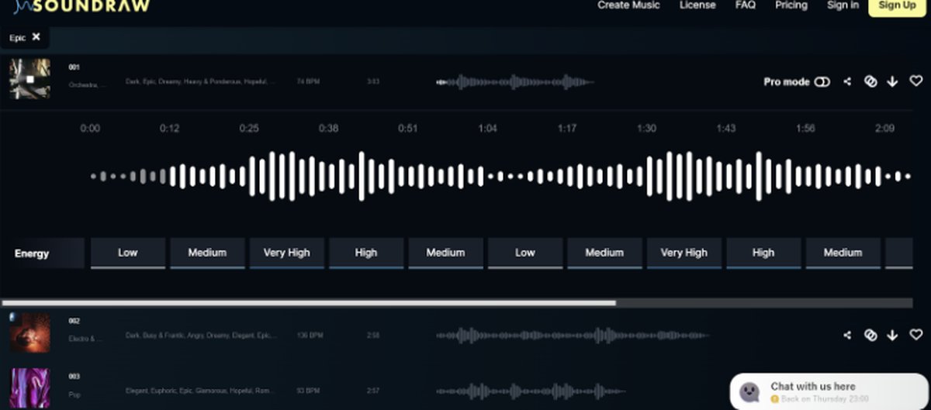The width and height of the screenshot is (931, 410).
Task: Stop track 001 on its thumbnail
Action: coord(29,79)
